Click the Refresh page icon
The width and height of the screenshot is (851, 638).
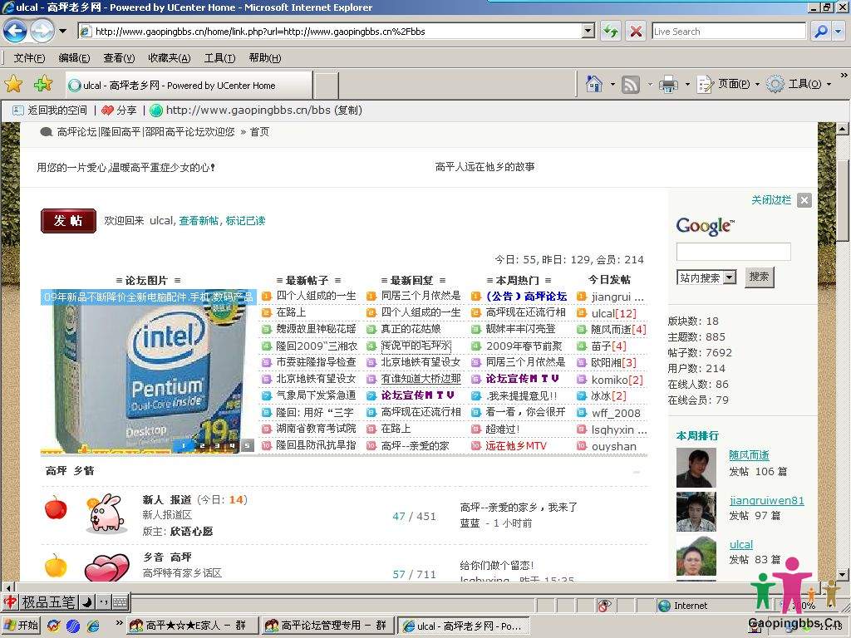coord(611,32)
